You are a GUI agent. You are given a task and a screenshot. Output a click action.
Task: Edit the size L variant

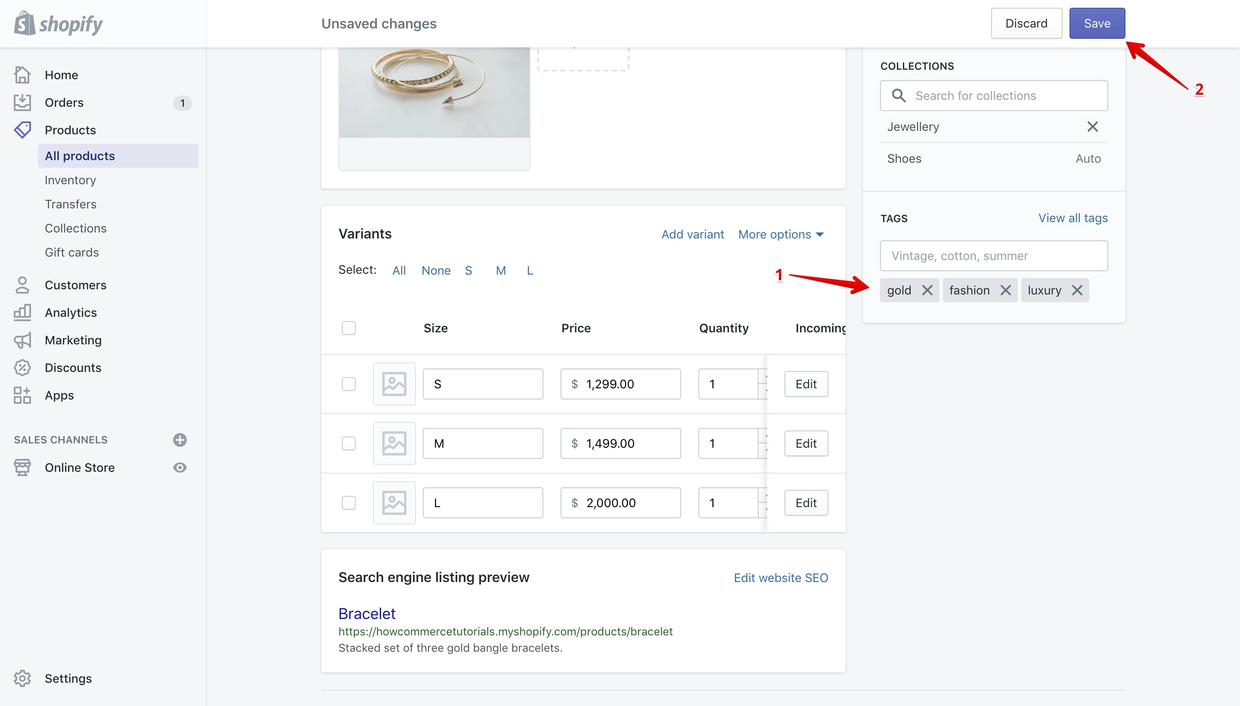click(x=806, y=503)
